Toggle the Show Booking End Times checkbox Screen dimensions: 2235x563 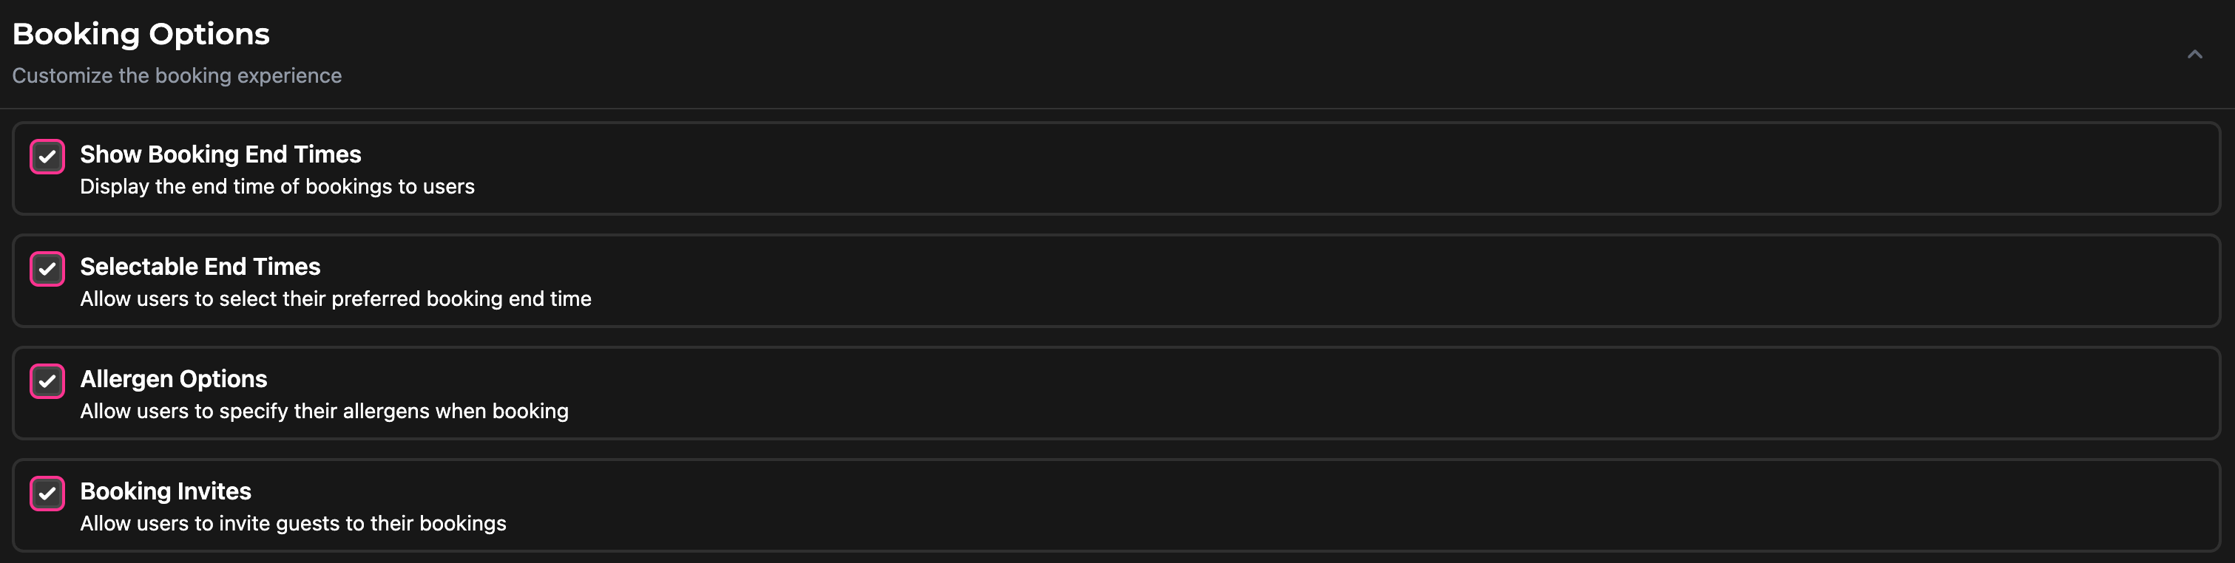click(48, 157)
